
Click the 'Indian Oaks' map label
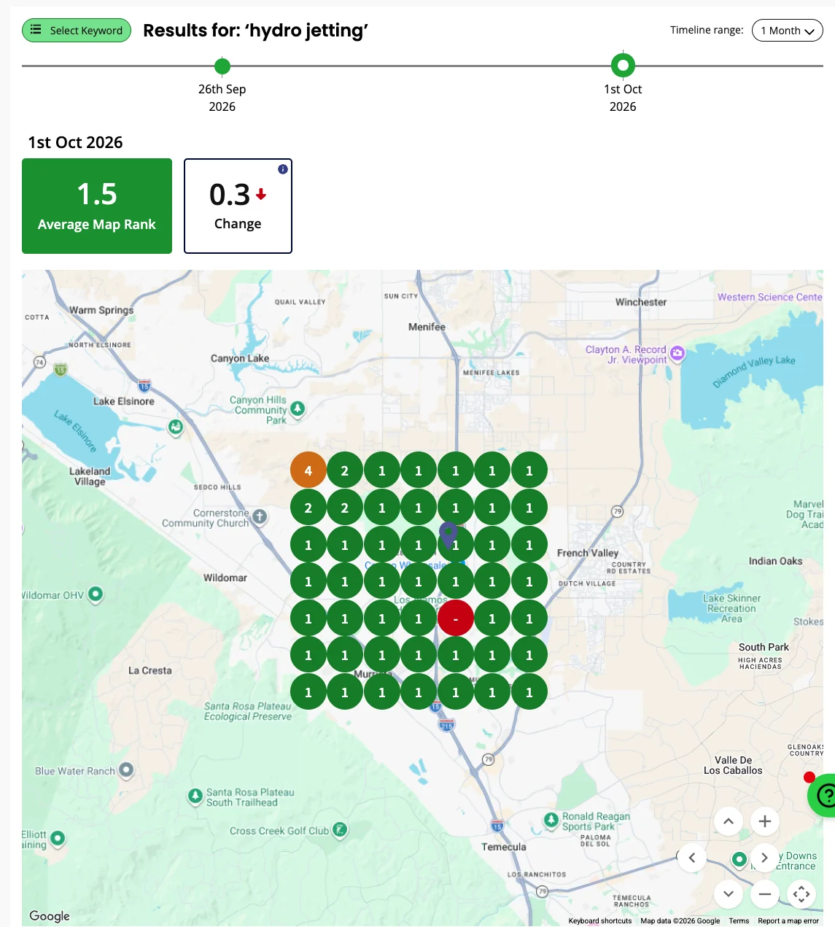(775, 561)
